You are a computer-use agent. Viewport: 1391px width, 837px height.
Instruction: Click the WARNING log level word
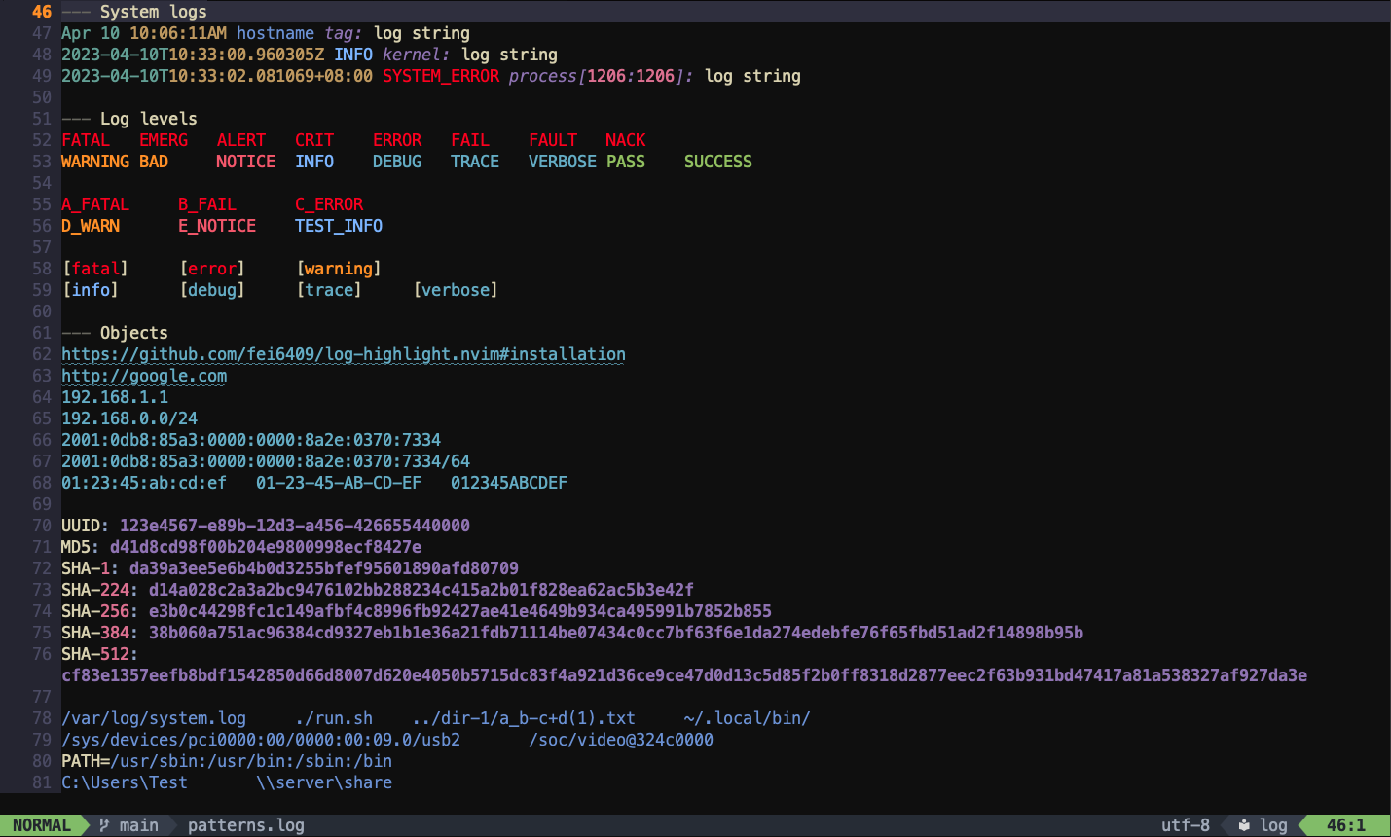(x=95, y=162)
